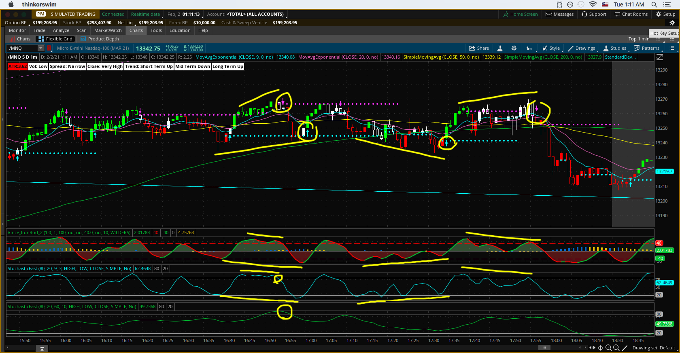Click the Share chart icon
680x353 pixels.
click(x=479, y=48)
